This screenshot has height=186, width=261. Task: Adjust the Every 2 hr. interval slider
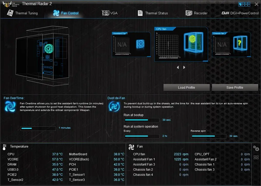(142, 136)
